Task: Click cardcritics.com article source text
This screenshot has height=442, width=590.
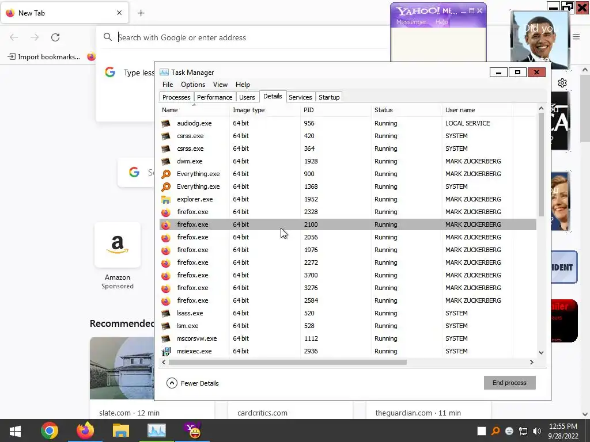Action: click(x=262, y=413)
